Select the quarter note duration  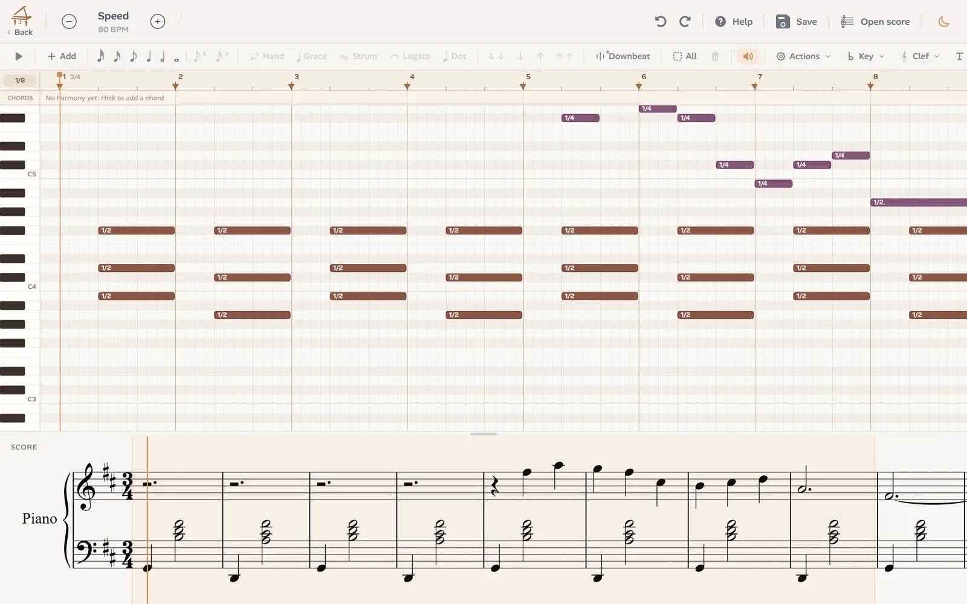[149, 56]
